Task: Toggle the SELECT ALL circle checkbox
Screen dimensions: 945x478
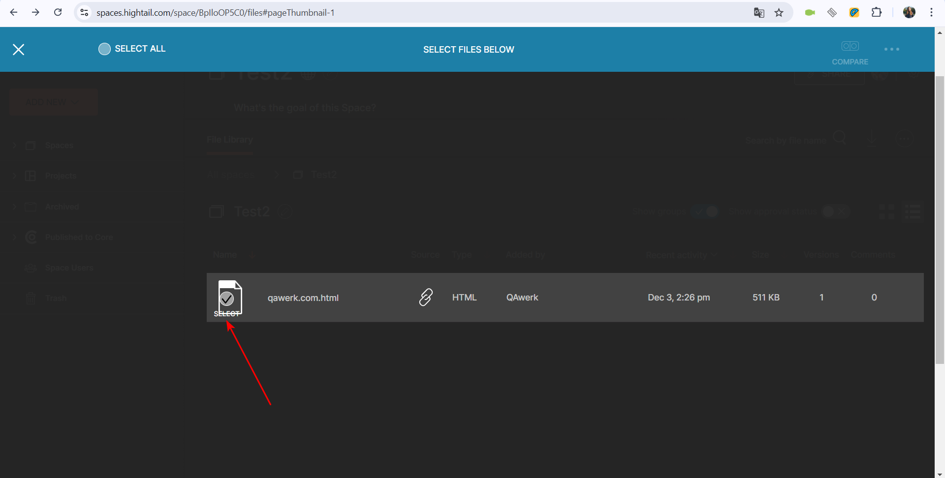Action: click(104, 49)
